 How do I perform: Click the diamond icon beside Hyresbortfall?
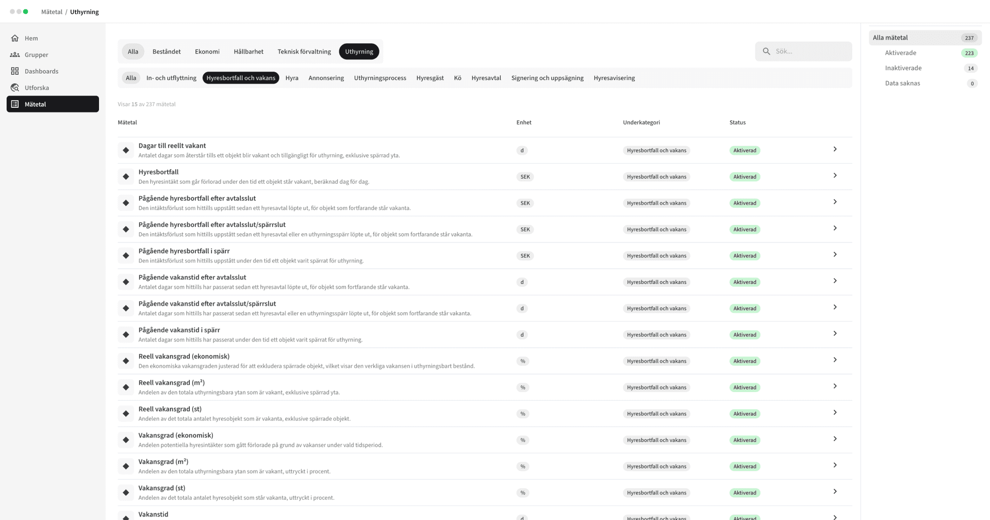[126, 176]
